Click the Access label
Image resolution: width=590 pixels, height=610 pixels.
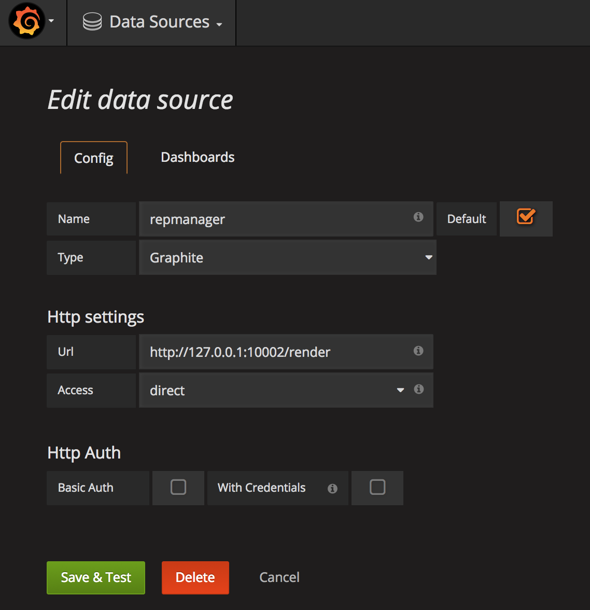point(76,390)
